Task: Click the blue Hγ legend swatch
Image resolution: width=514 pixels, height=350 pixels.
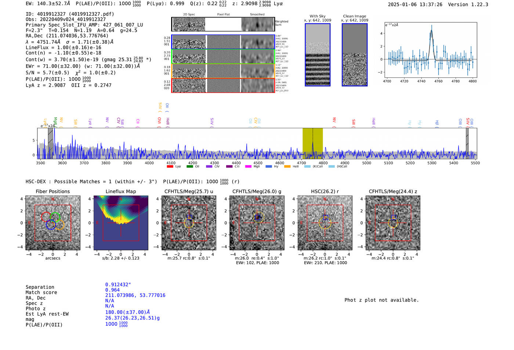Action: click(x=269, y=166)
